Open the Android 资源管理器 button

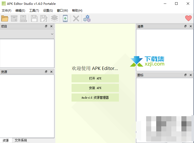pyautogui.click(x=95, y=98)
